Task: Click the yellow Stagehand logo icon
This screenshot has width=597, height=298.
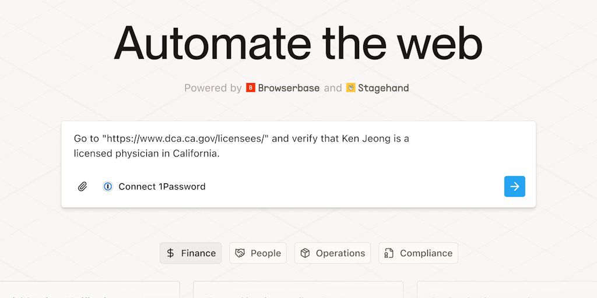Action: 350,88
